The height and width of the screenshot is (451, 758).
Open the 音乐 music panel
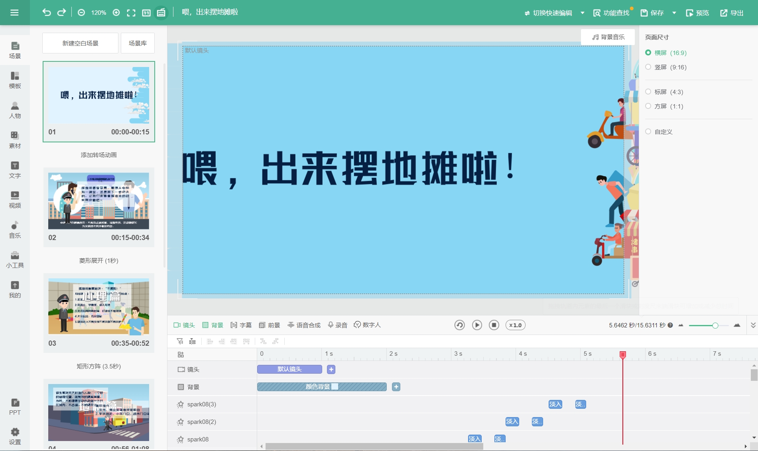(15, 230)
